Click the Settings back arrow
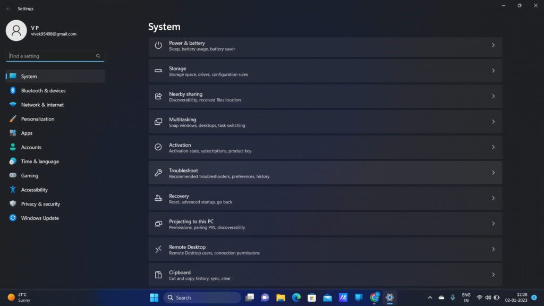544x306 pixels. 8,8
